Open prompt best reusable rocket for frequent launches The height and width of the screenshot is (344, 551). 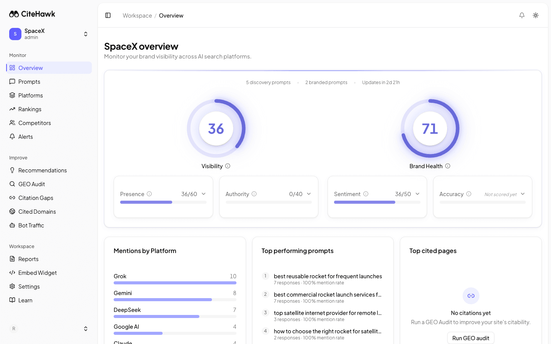(x=323, y=279)
